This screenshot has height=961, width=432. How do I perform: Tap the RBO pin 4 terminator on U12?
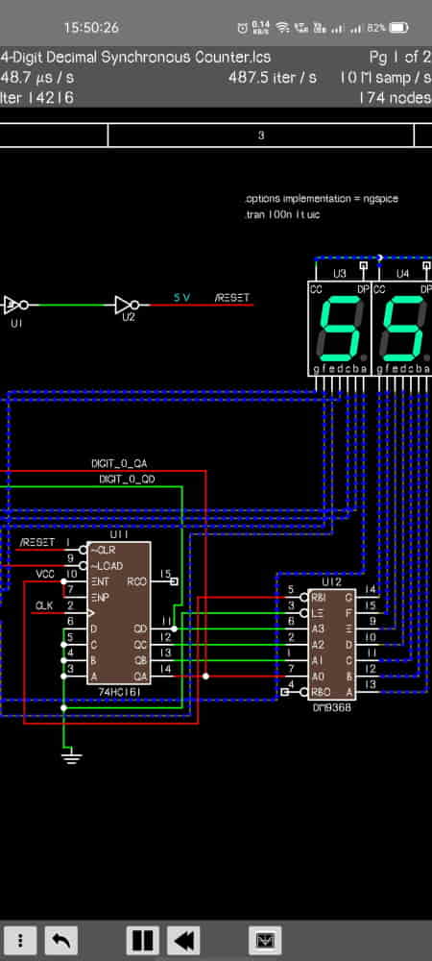tap(284, 693)
